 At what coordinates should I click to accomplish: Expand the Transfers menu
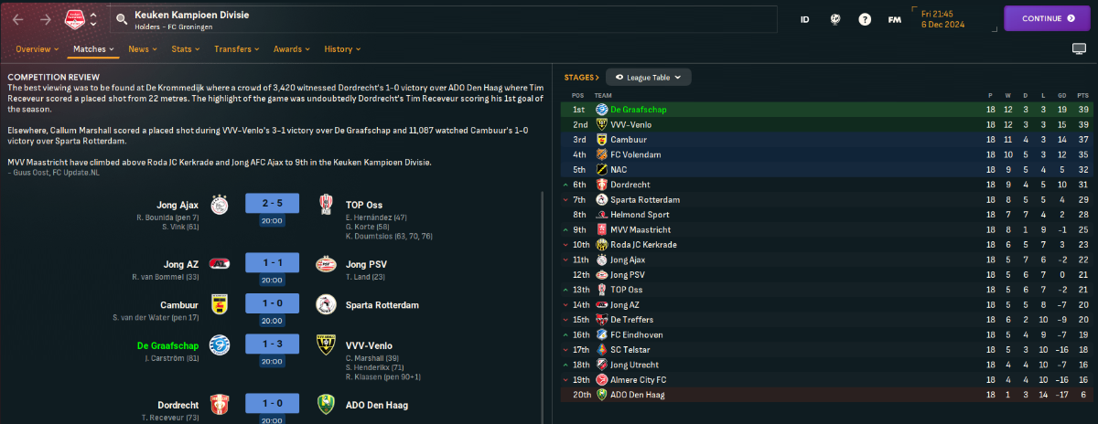pyautogui.click(x=236, y=48)
